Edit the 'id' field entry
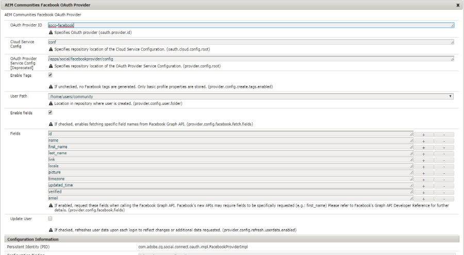The width and height of the screenshot is (464, 255). coord(230,134)
